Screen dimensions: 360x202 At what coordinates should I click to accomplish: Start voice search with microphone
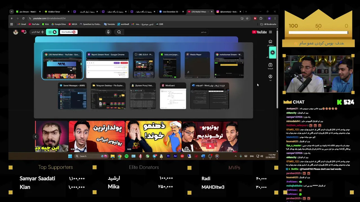pyautogui.click(x=108, y=32)
